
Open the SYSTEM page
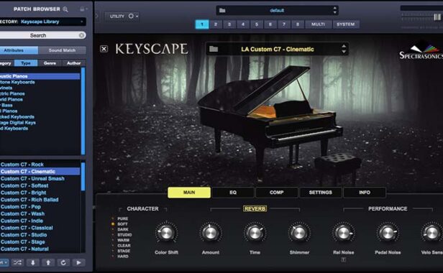tap(345, 24)
